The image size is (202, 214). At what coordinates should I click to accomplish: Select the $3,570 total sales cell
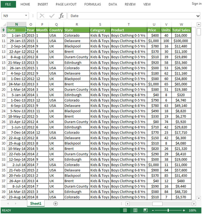[181, 197]
